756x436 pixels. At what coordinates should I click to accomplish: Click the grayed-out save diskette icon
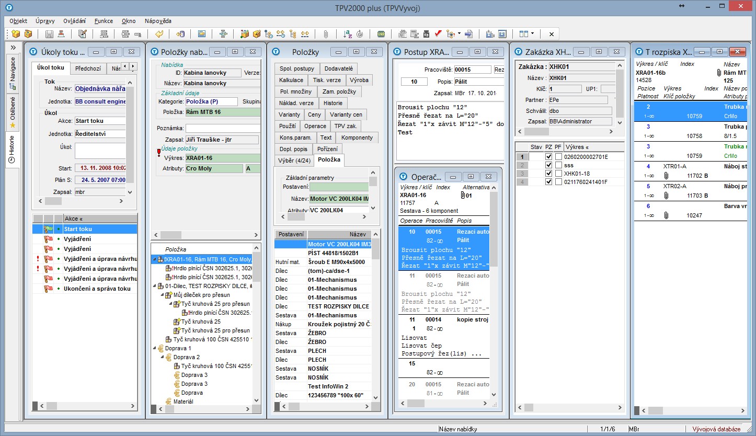click(x=49, y=34)
